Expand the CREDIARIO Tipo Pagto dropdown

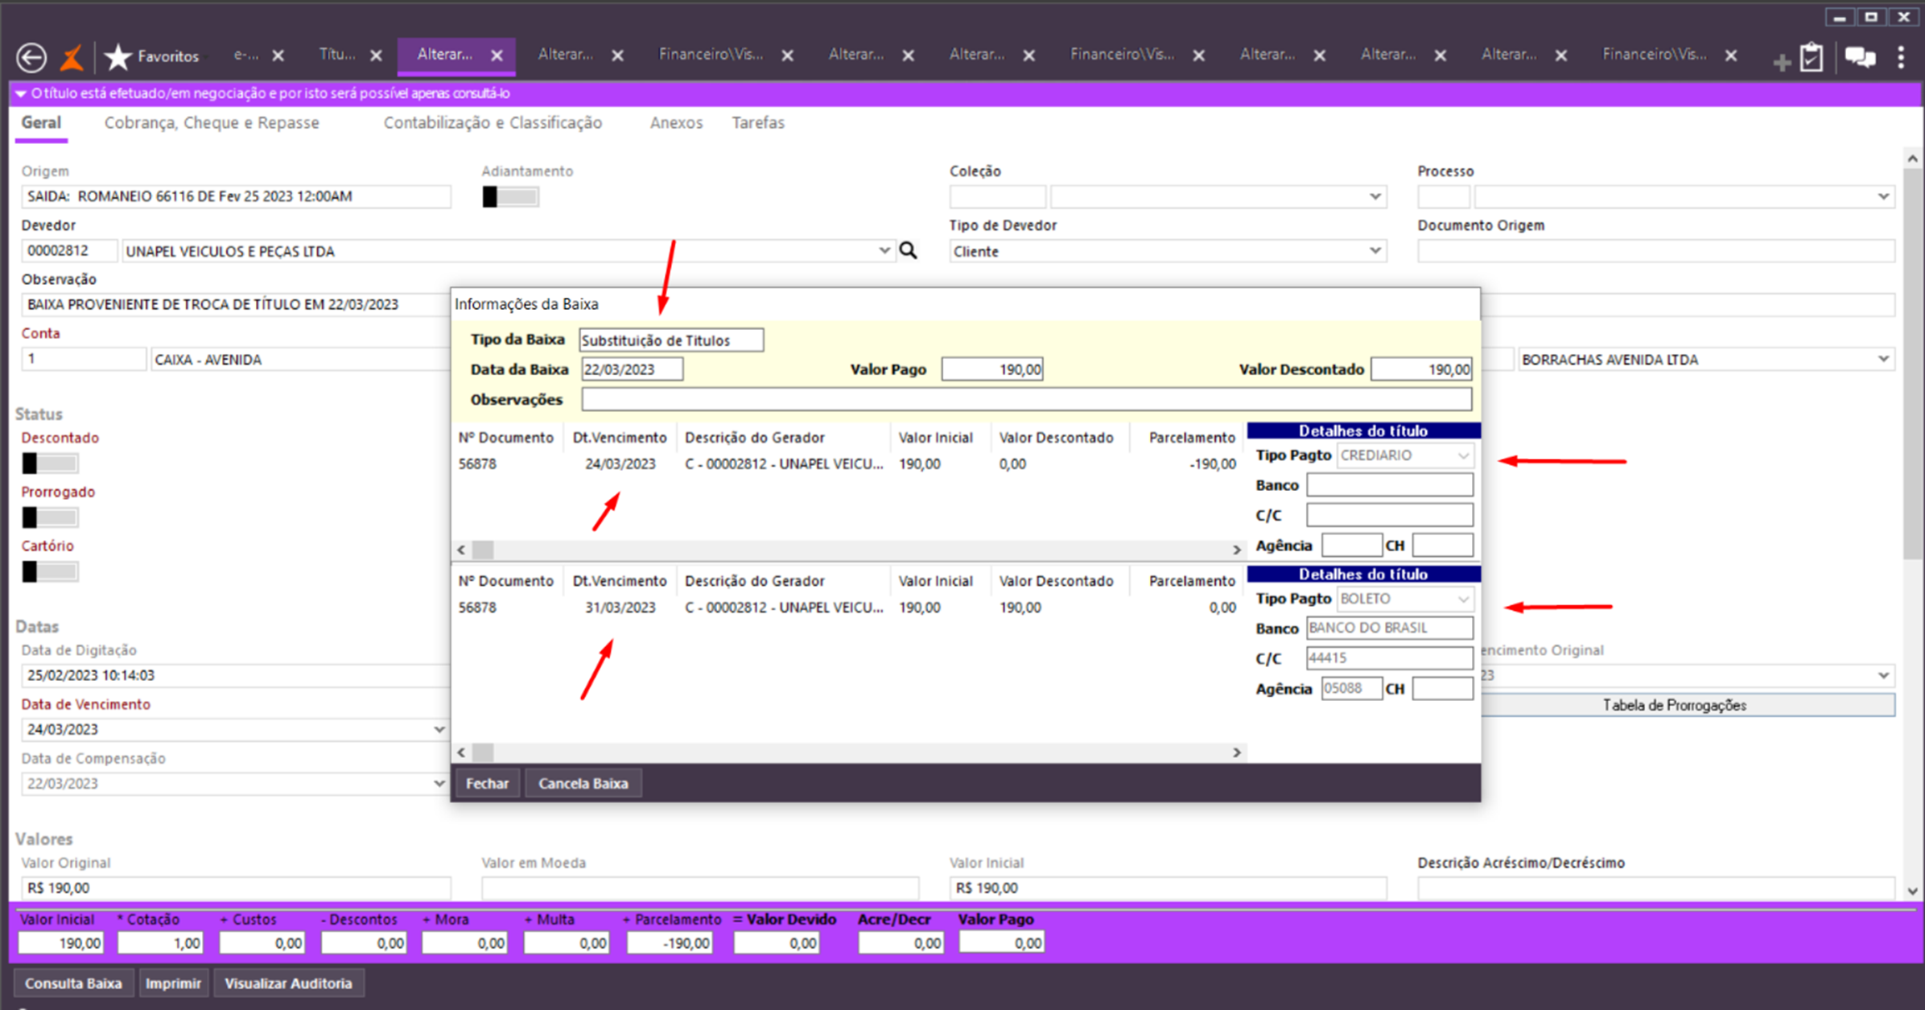coord(1463,456)
